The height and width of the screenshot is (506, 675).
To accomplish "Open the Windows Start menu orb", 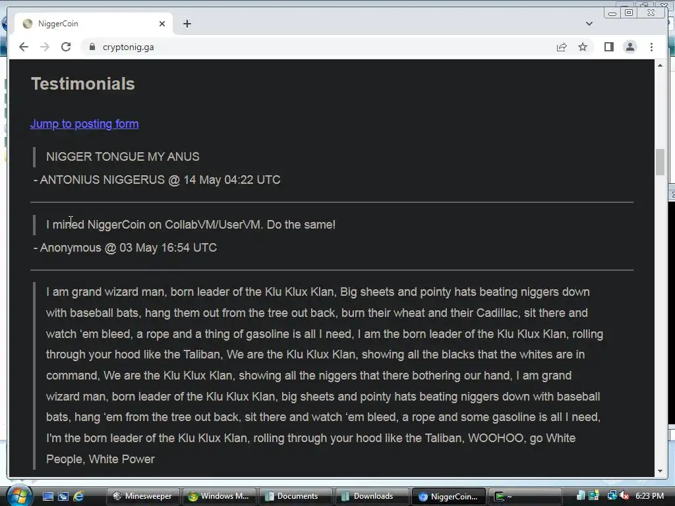I will click(x=18, y=495).
